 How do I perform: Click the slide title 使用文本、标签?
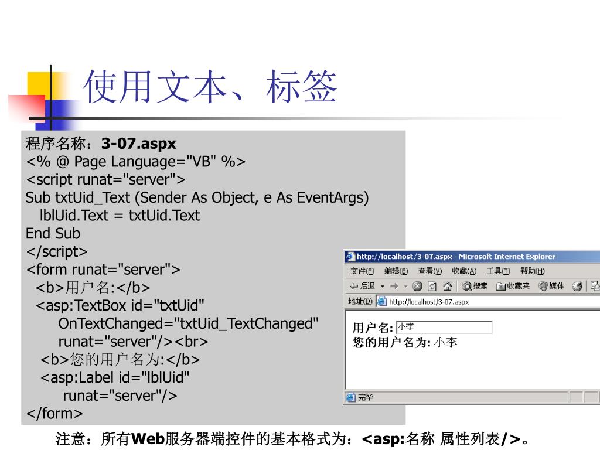210,87
